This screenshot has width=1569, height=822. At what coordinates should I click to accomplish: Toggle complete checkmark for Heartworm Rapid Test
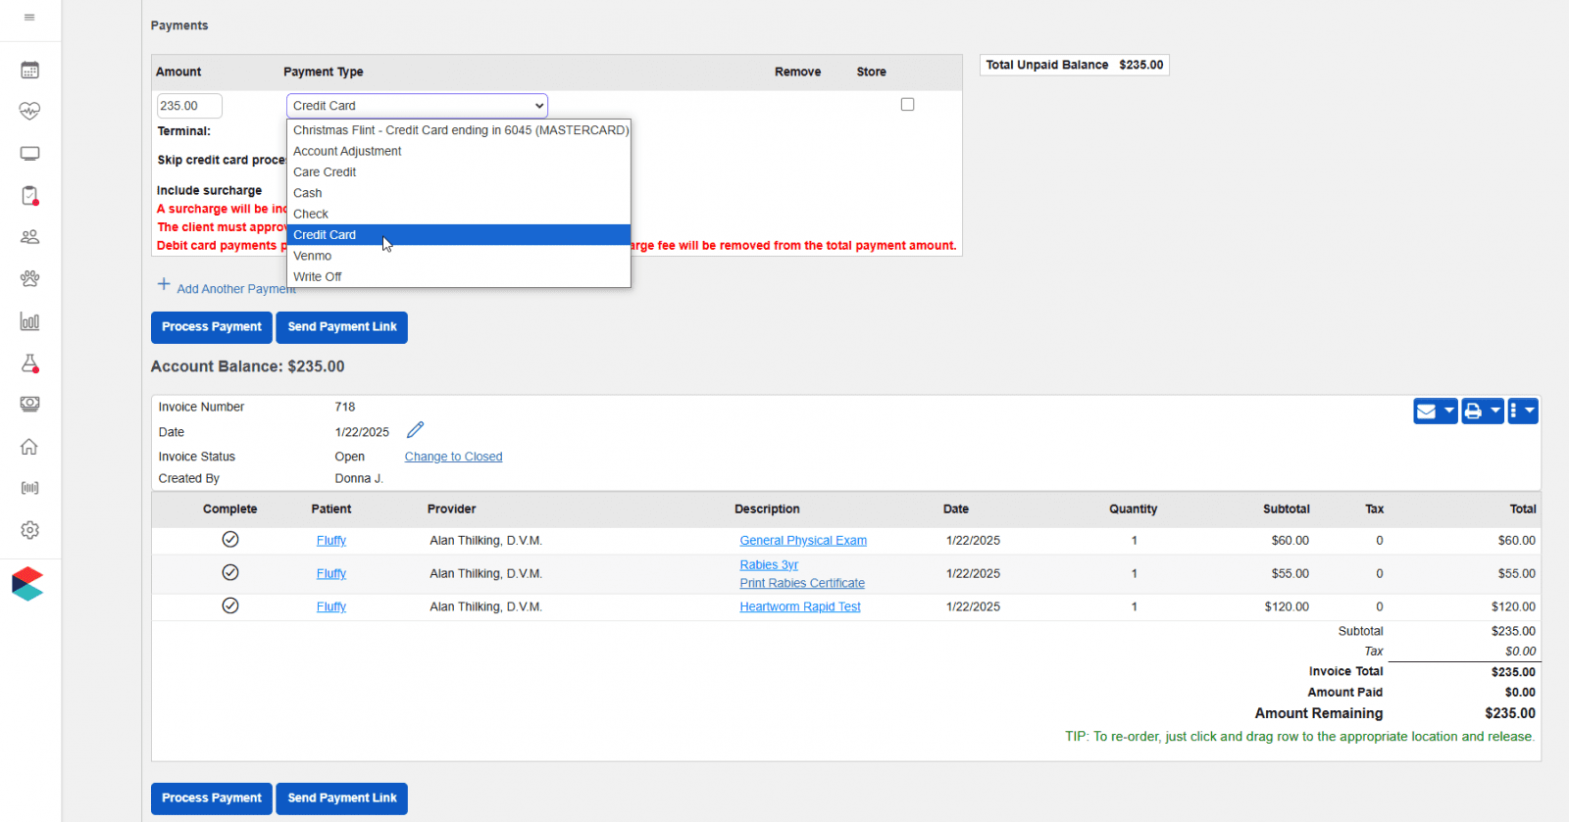click(x=230, y=606)
